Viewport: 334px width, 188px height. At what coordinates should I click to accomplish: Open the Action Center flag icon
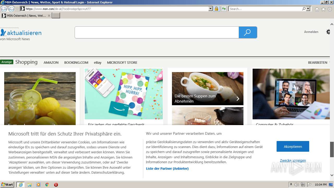point(309,185)
